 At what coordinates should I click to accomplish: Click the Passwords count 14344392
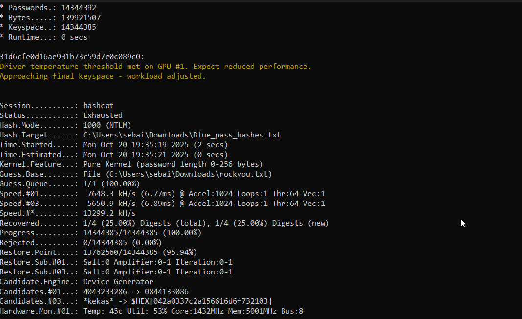point(79,8)
